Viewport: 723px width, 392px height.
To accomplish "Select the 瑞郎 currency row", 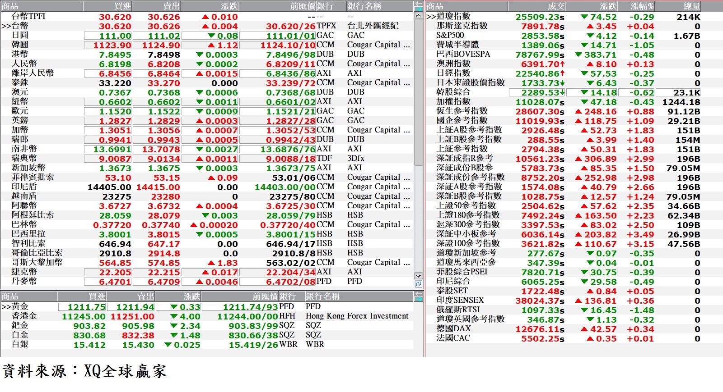I will point(207,140).
